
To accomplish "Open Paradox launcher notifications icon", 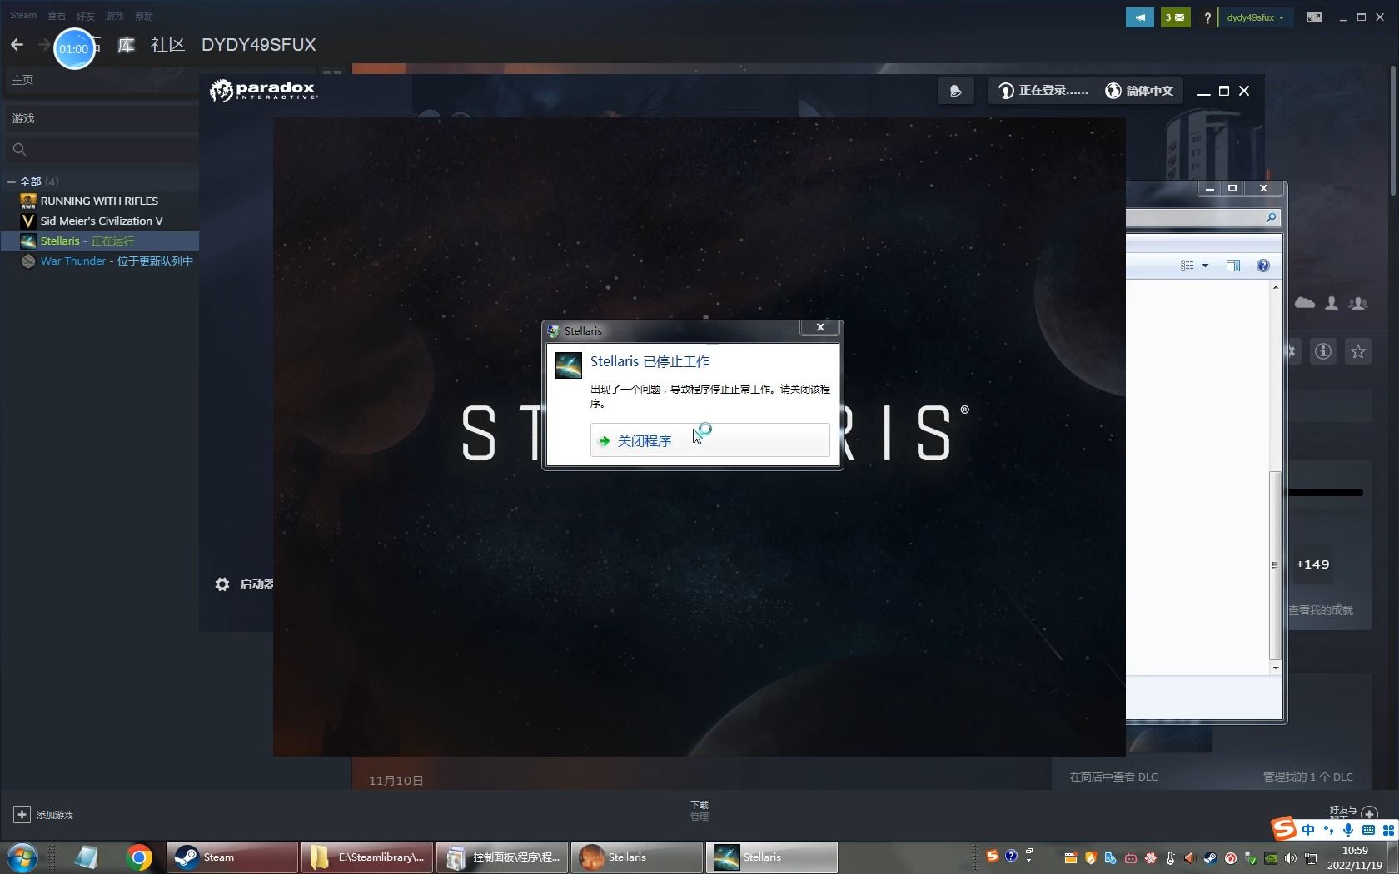I will [955, 91].
